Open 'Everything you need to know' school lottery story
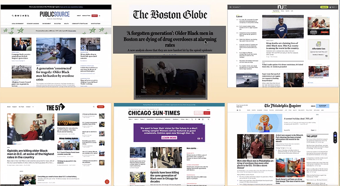Viewport: 340px width, 186px height. tap(57, 177)
